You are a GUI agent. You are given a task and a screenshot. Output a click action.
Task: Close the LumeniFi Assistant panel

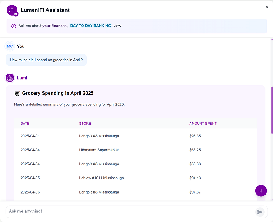pyautogui.click(x=267, y=7)
